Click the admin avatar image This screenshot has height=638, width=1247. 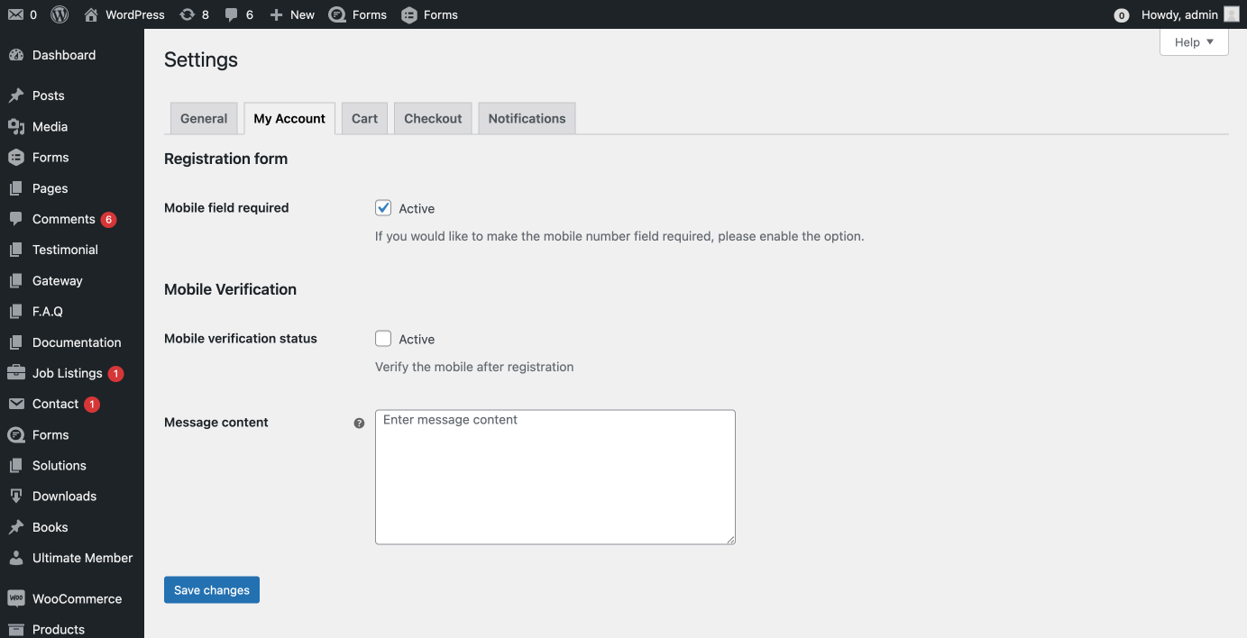coord(1232,14)
